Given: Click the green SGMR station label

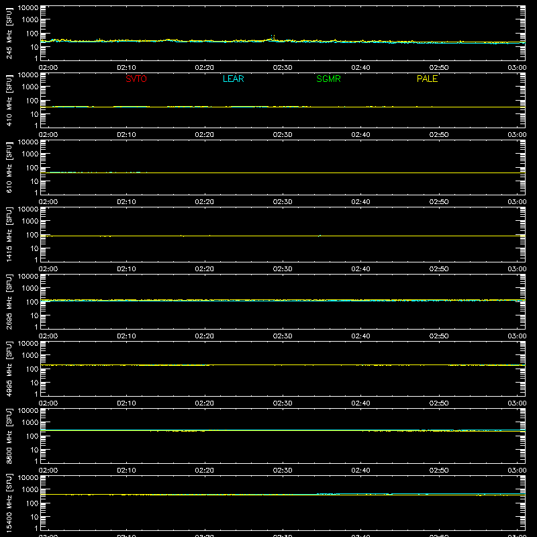Looking at the screenshot, I should click(328, 79).
